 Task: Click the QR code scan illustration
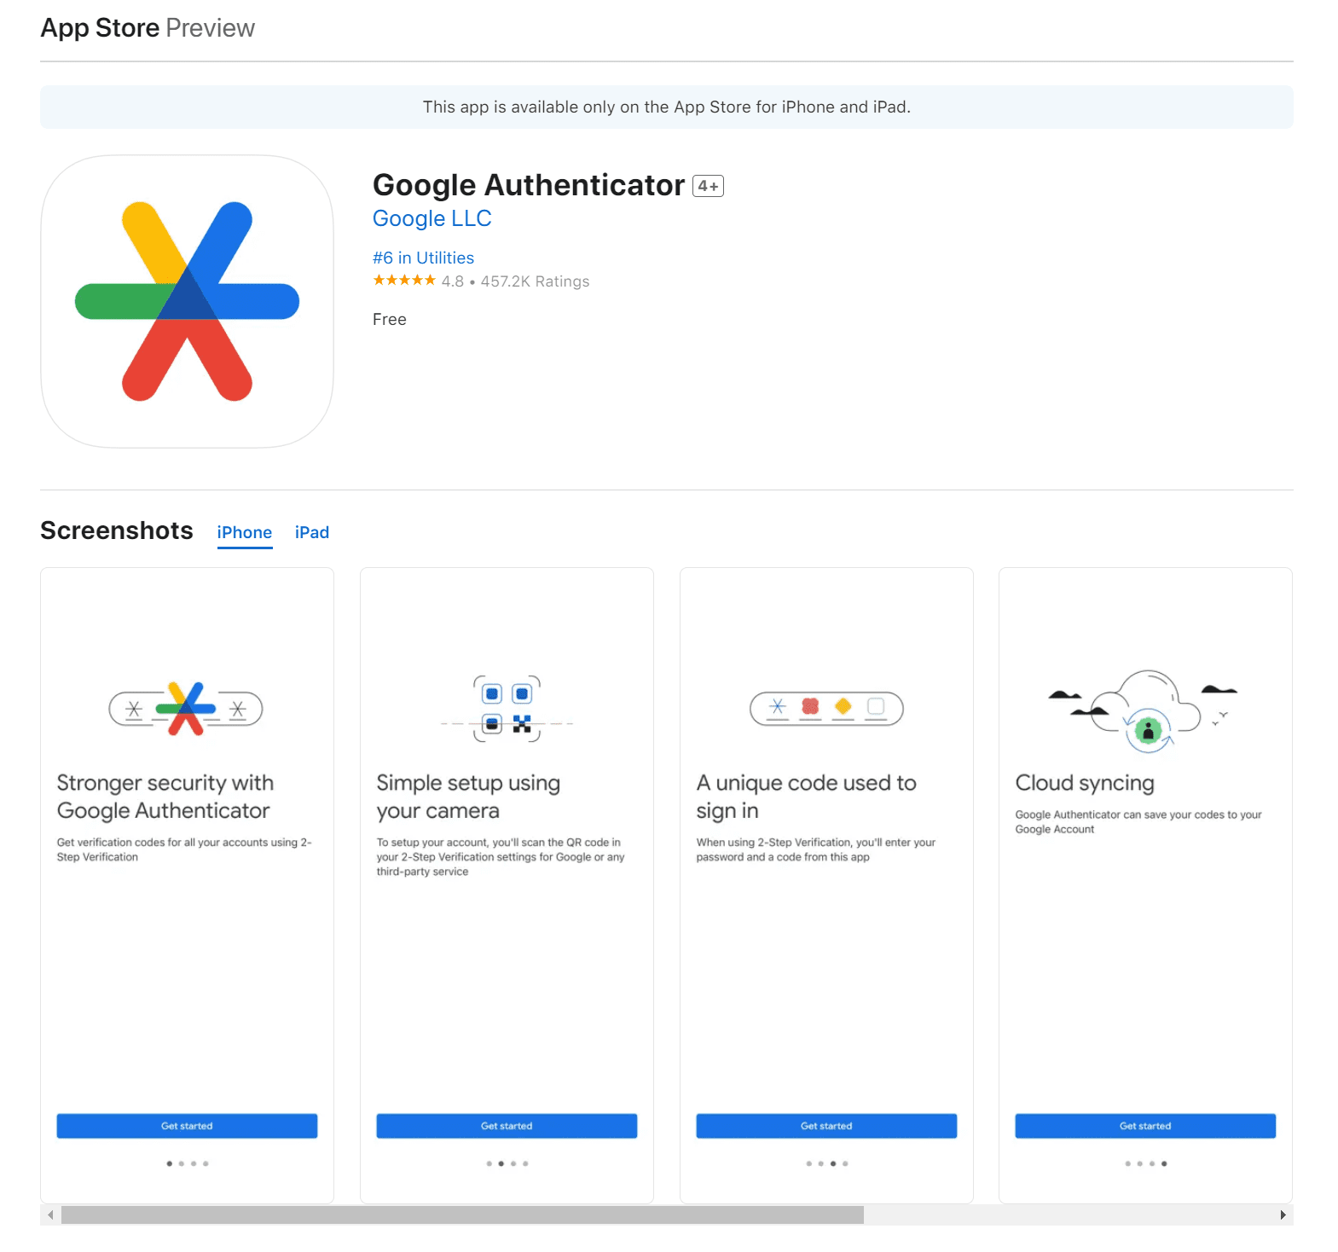tap(507, 709)
